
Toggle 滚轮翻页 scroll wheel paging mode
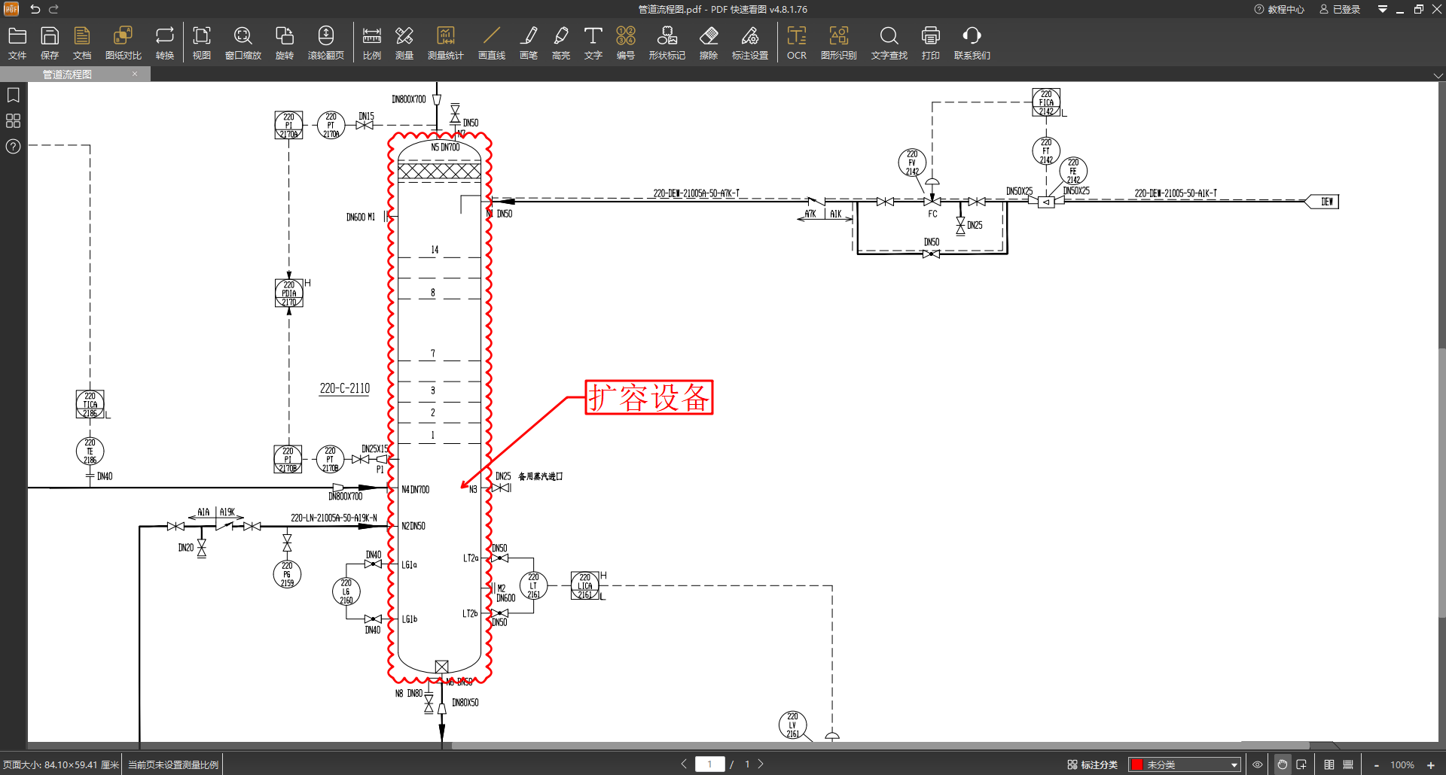[325, 43]
